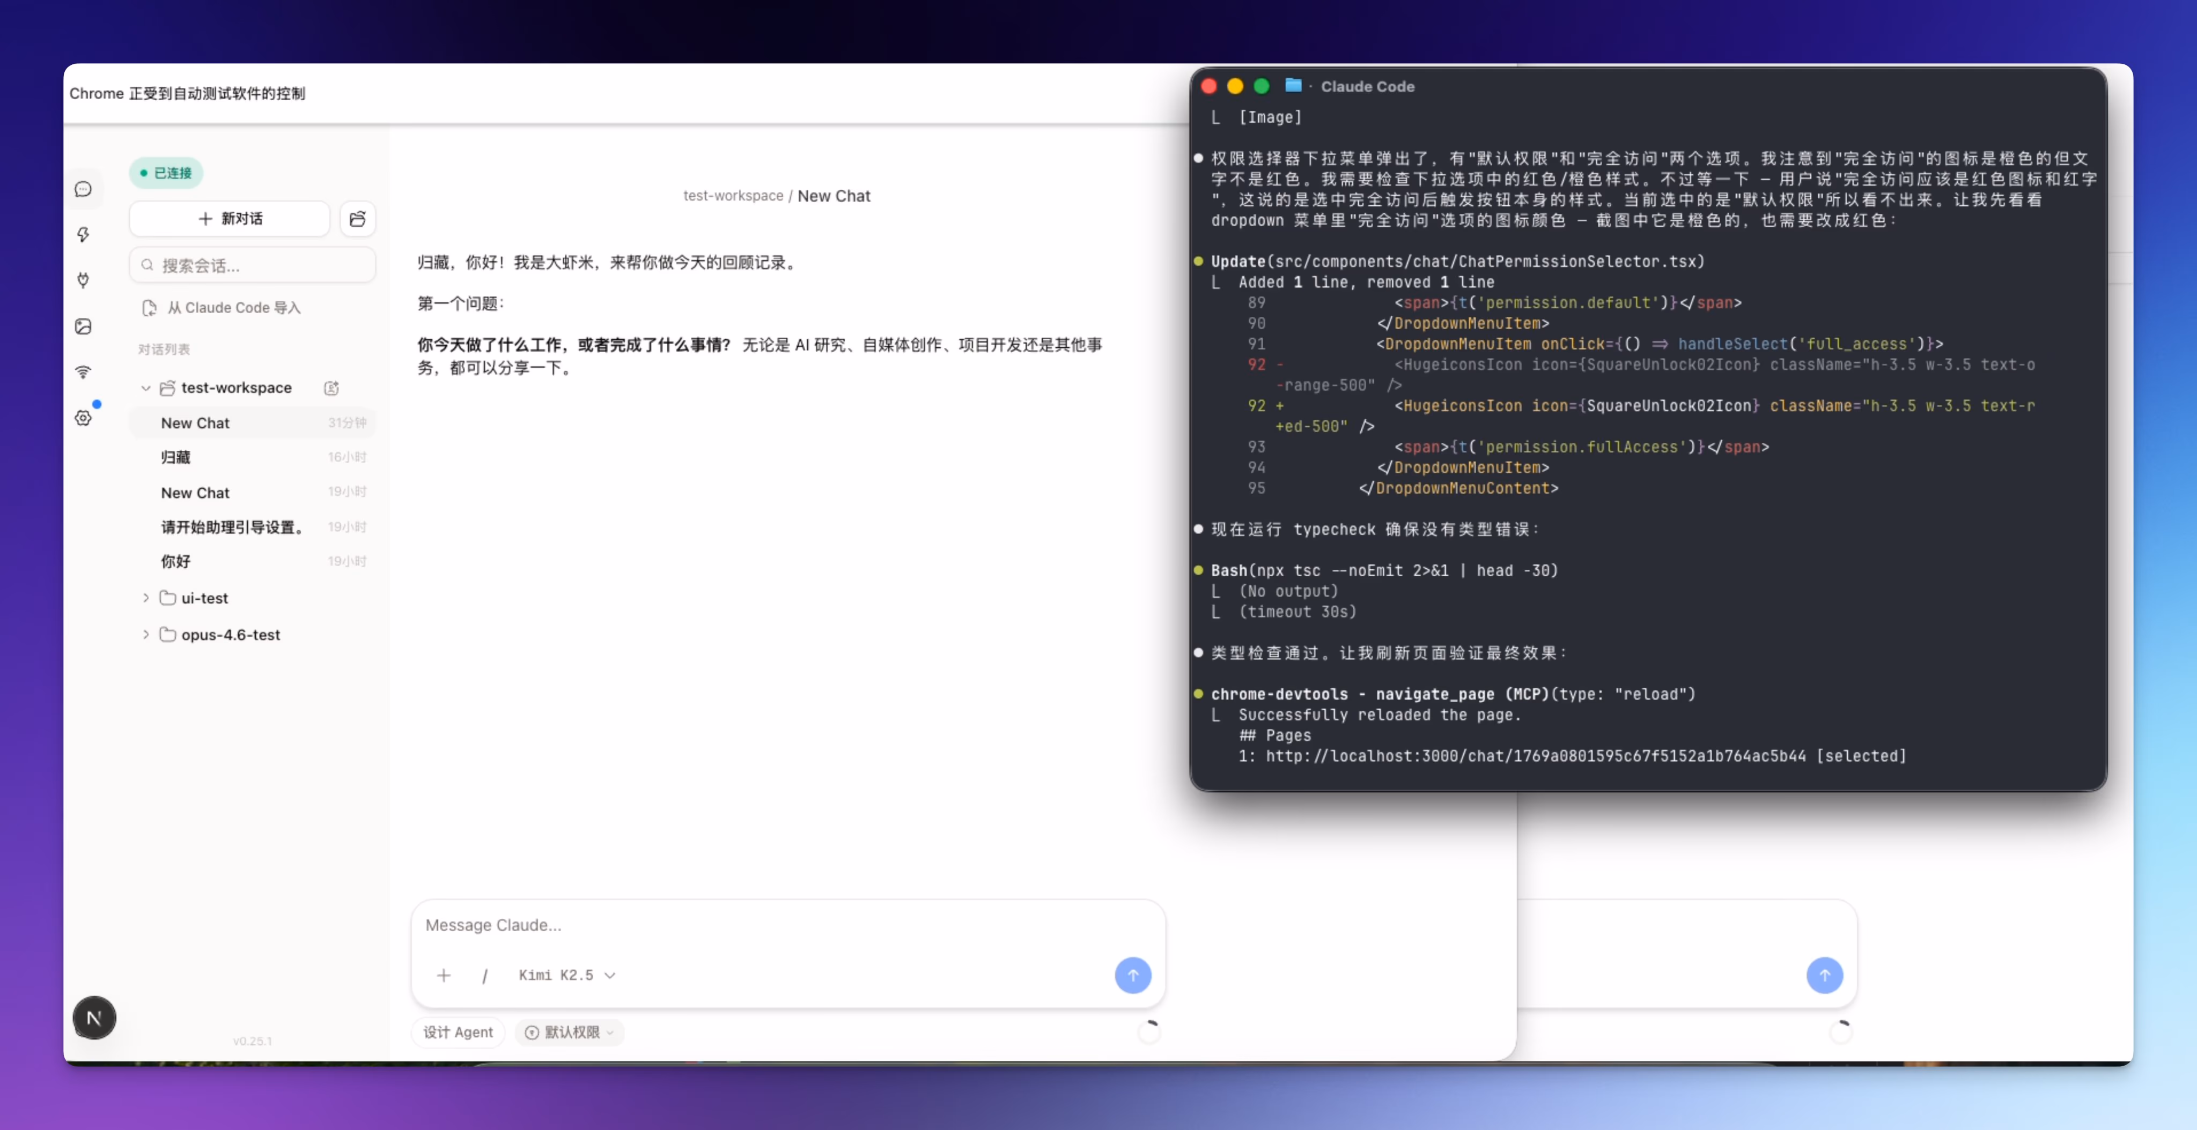Click the slash command icon
Screen dimensions: 2197x1130
point(484,975)
